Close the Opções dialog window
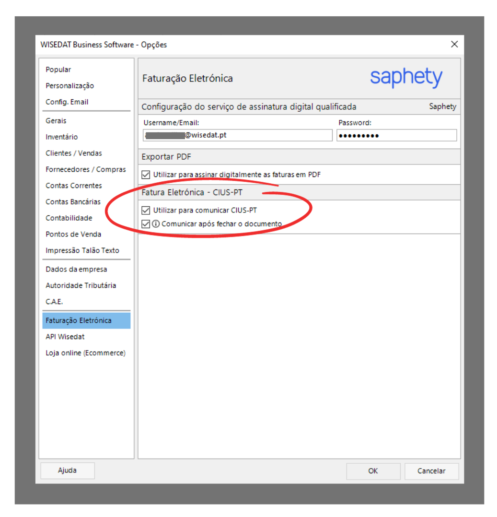497x517 pixels. pos(454,45)
